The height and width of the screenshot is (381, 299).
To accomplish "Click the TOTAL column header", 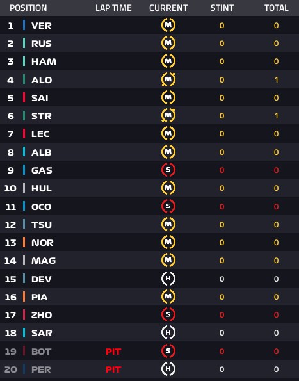I will tap(277, 8).
